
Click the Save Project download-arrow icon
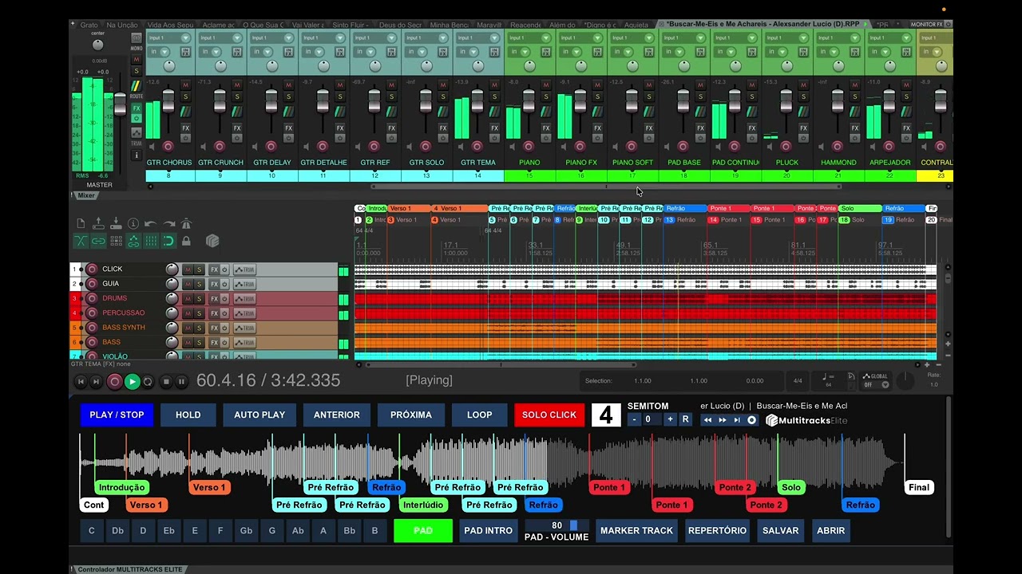coord(116,224)
